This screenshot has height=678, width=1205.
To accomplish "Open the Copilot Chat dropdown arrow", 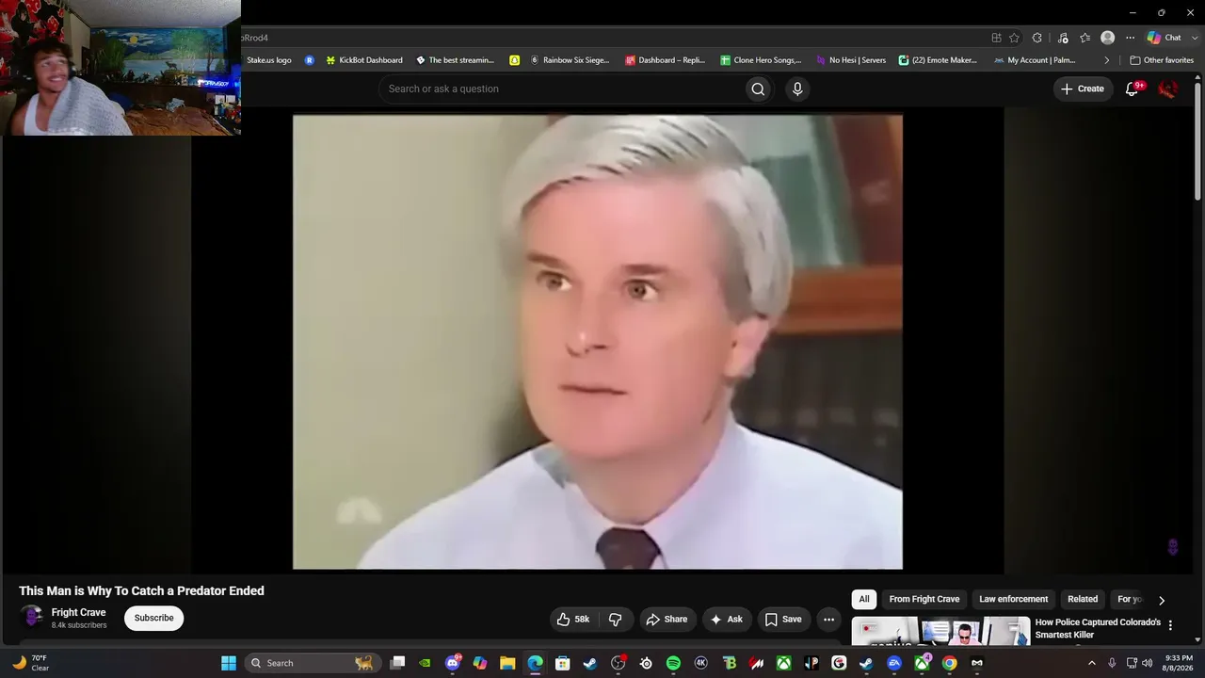I will click(x=1195, y=38).
